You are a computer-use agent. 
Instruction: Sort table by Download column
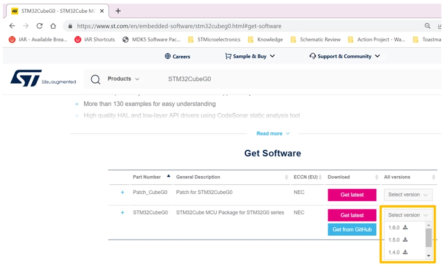[353, 177]
